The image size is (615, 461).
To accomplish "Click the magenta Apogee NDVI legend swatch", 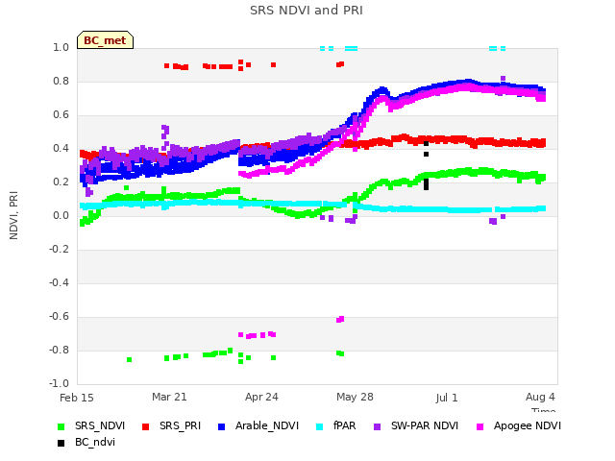I will [480, 426].
